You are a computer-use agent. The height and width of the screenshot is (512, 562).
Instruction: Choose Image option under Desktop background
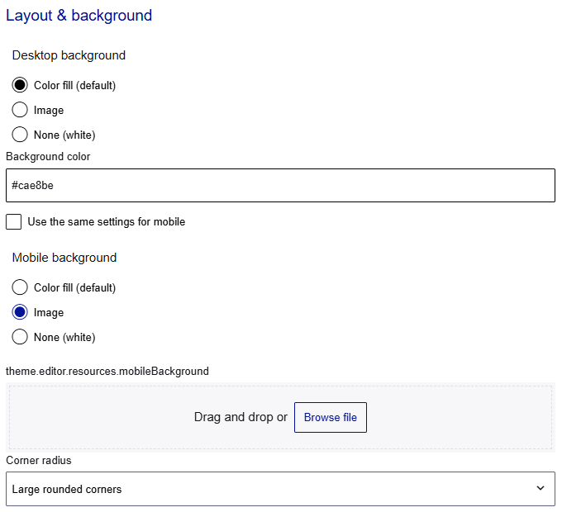pyautogui.click(x=21, y=110)
